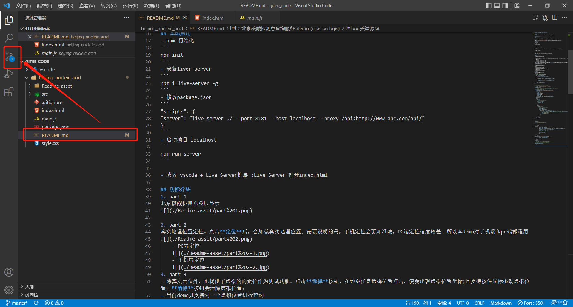Split the editor to the right
Screen dimensions: 573x307
click(x=555, y=18)
